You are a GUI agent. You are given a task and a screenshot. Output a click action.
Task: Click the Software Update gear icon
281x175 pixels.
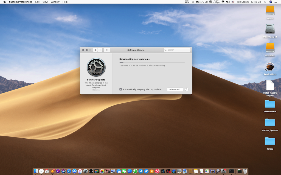tap(96, 67)
